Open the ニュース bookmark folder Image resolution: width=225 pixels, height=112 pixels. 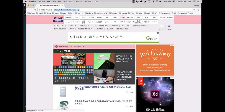click(x=79, y=13)
